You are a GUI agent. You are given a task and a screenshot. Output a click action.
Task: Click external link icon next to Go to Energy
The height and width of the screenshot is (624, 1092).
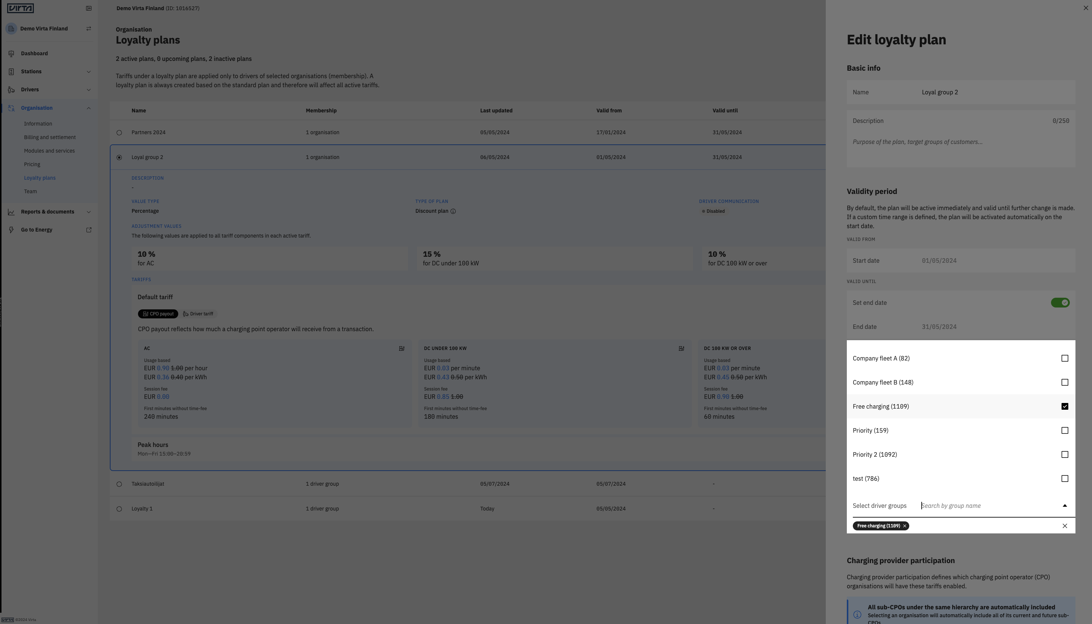pyautogui.click(x=89, y=230)
